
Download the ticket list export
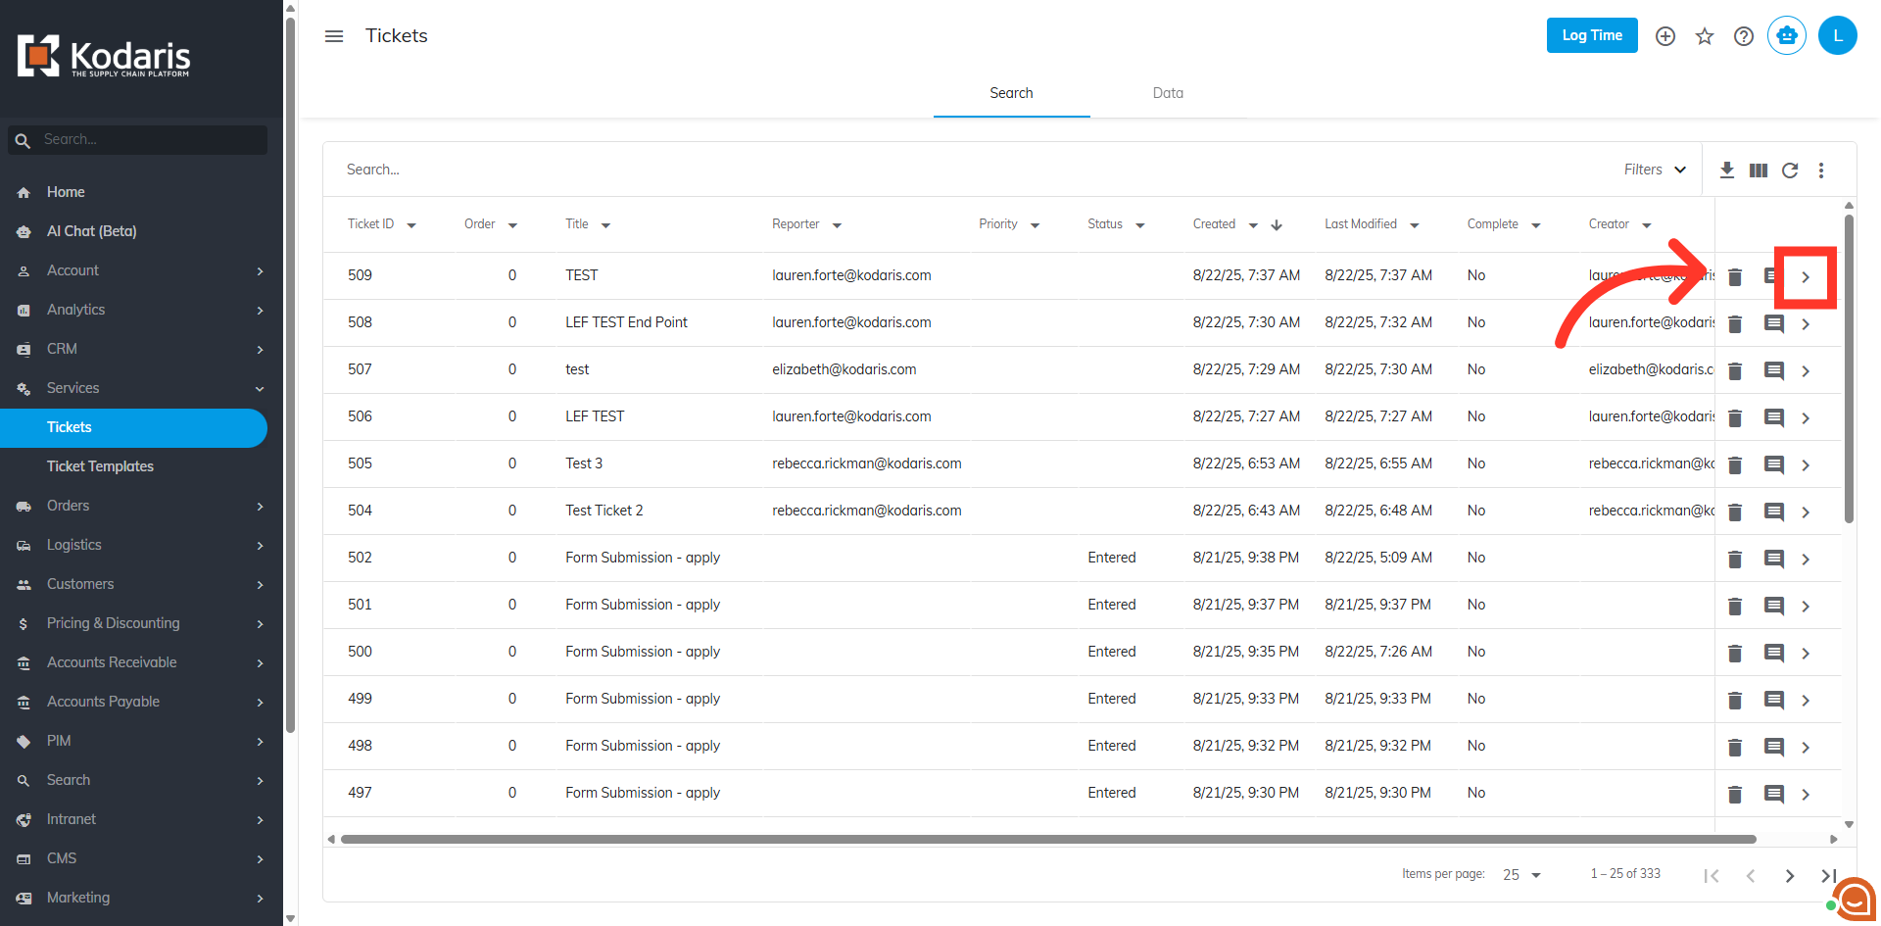[x=1727, y=171]
